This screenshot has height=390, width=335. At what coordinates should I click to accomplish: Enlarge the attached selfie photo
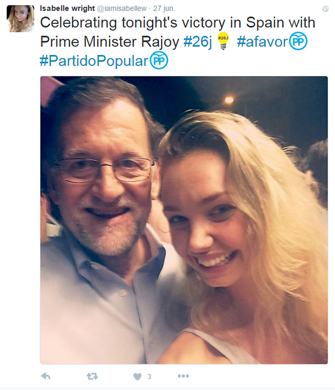[184, 220]
